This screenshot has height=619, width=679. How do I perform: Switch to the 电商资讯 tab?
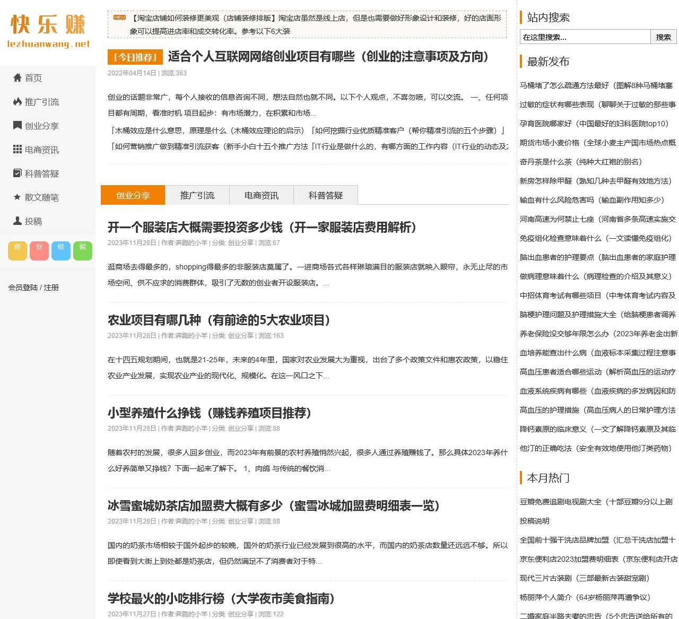262,195
